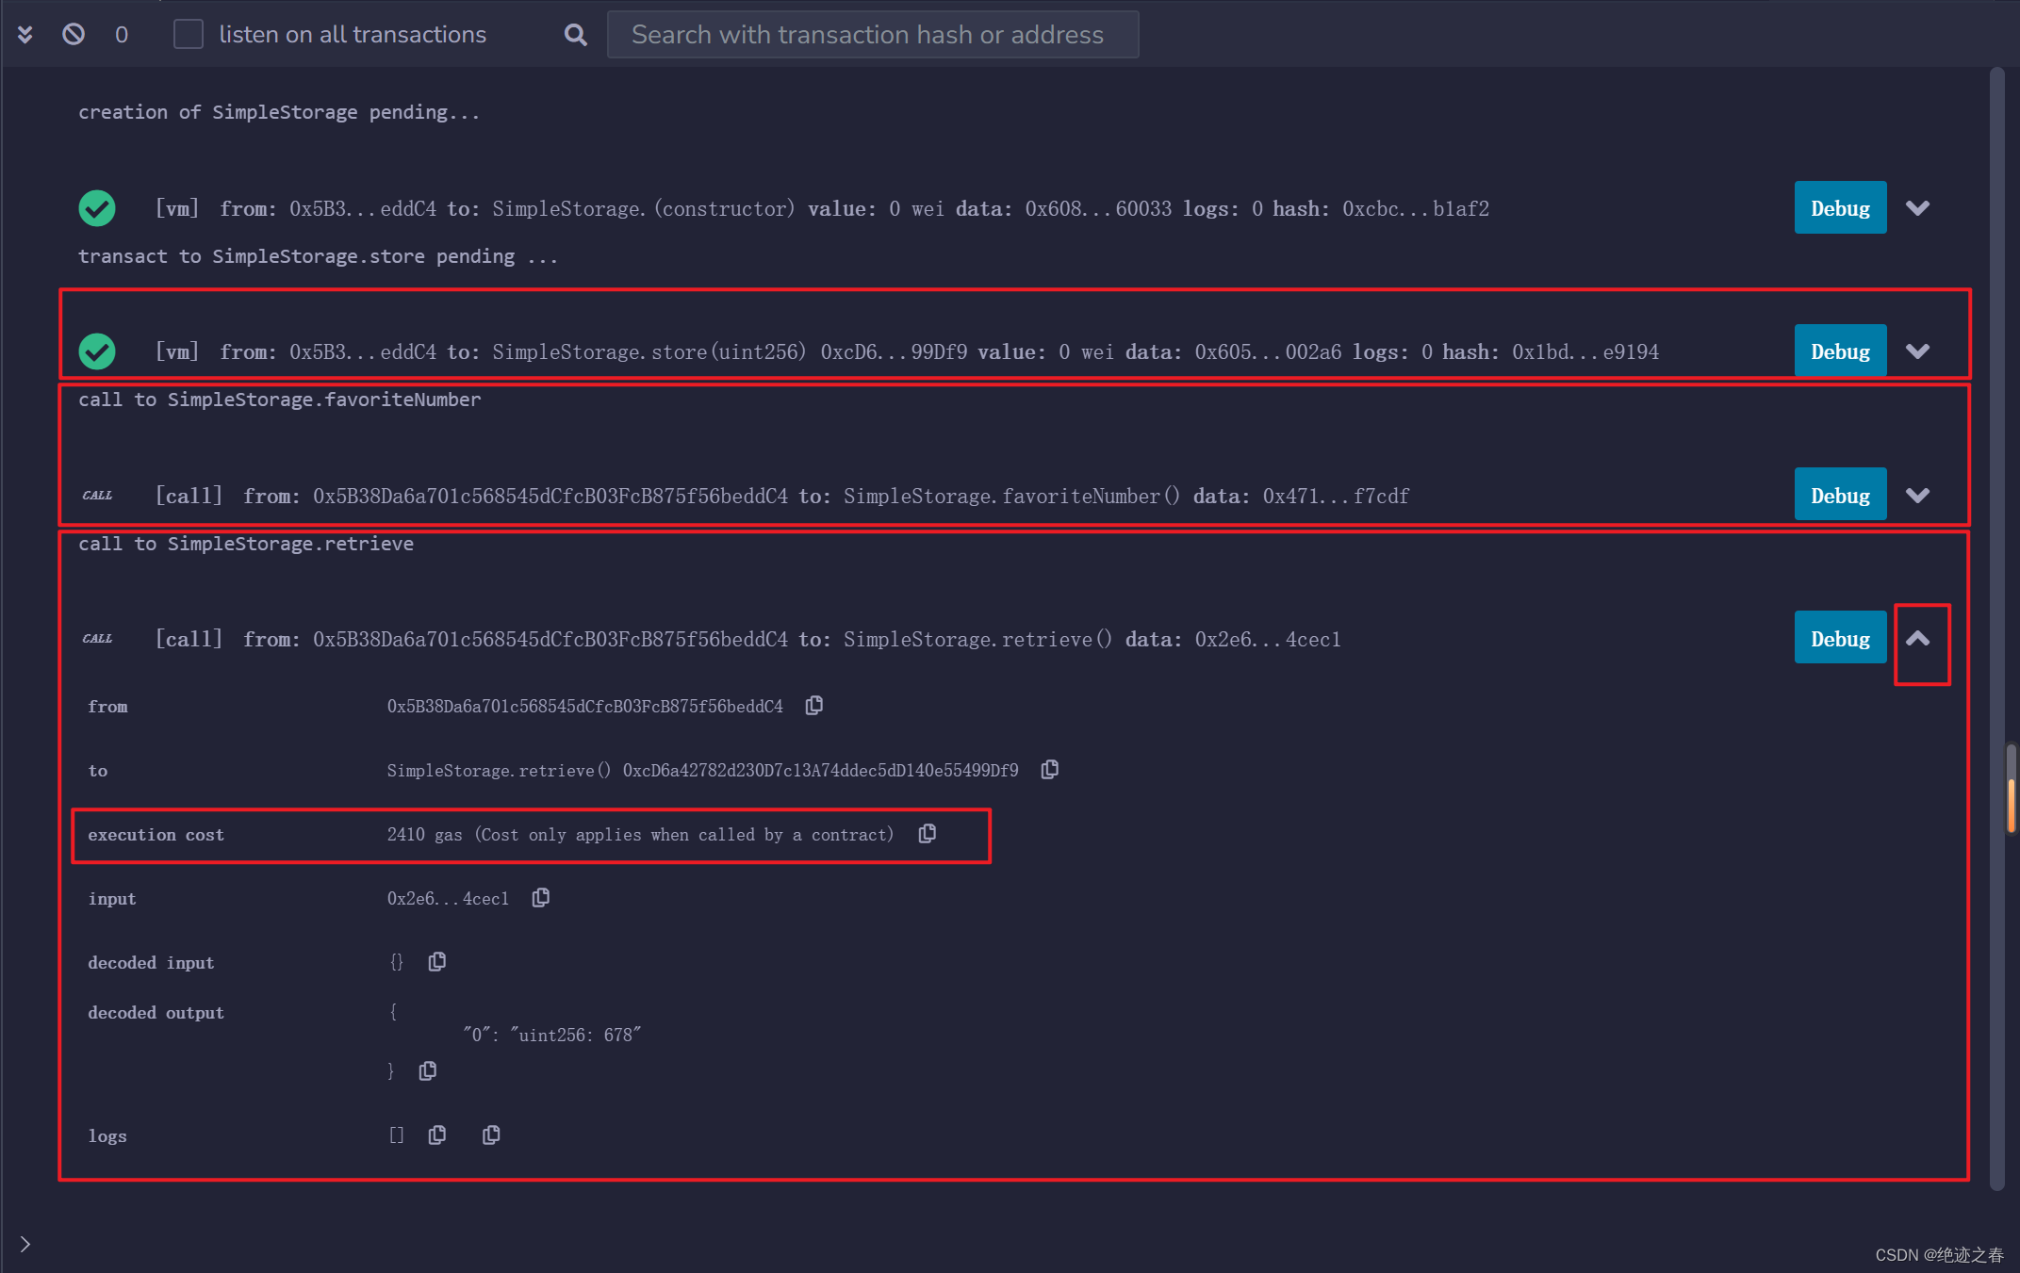Copy the decoded output value
Image resolution: width=2020 pixels, height=1273 pixels.
click(428, 1071)
